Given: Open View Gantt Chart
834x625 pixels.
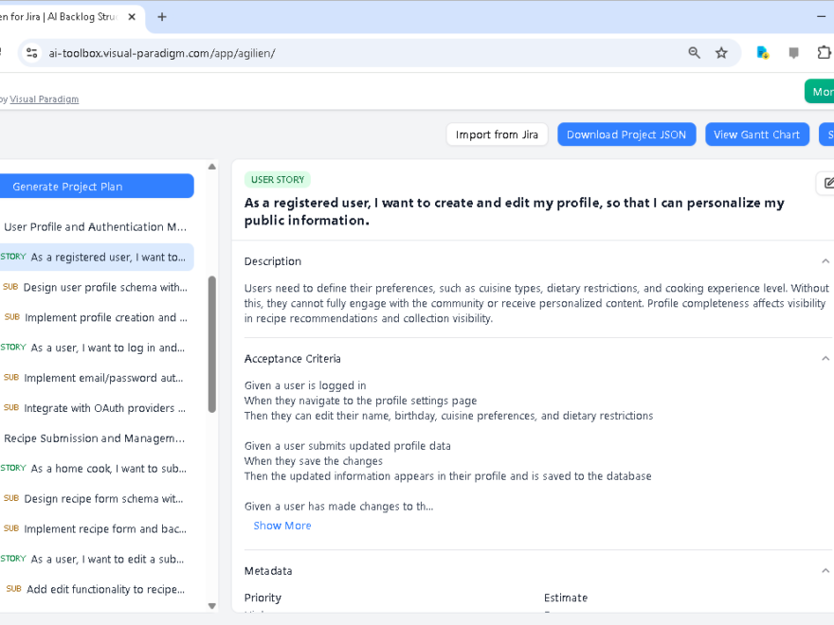Looking at the screenshot, I should pos(756,134).
